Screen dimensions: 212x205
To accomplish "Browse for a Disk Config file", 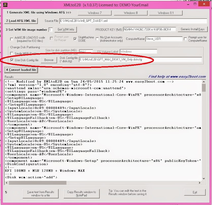I will click(x=49, y=60).
